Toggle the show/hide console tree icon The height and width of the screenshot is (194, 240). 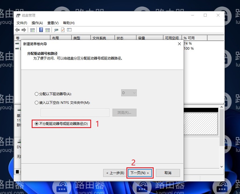(x=33, y=30)
